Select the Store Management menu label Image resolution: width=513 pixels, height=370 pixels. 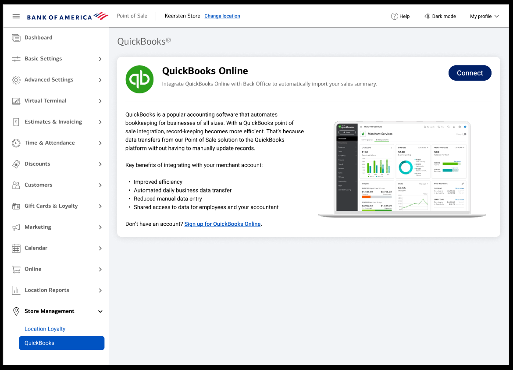click(x=50, y=311)
